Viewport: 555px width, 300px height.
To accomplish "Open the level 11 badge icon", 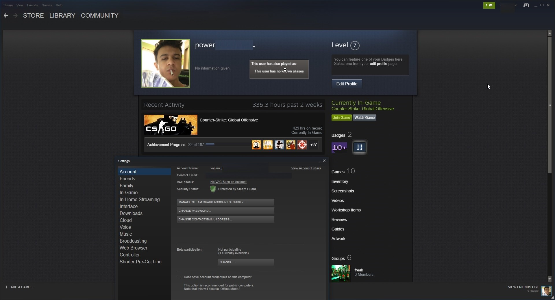I will coord(360,147).
